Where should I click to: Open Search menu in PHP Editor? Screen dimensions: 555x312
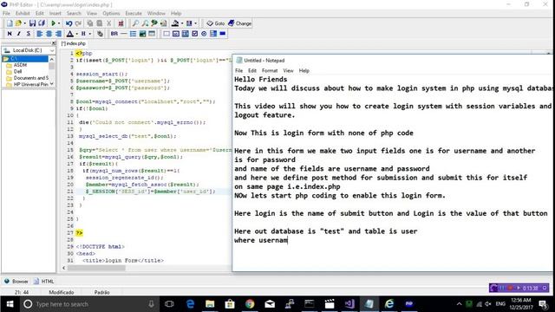click(74, 13)
